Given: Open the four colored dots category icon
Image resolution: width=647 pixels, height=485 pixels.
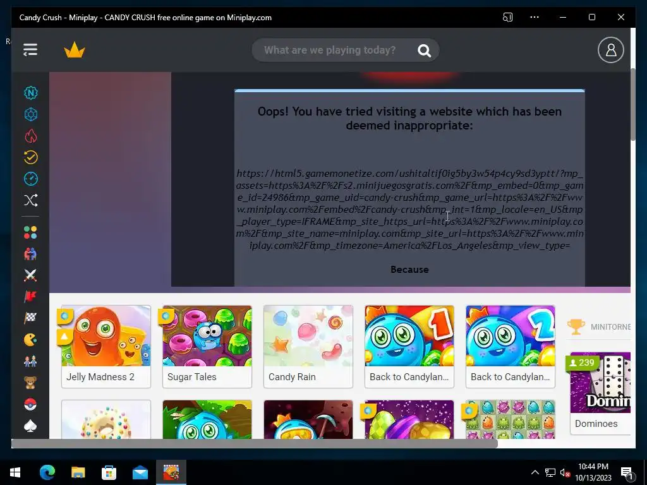Looking at the screenshot, I should 30,232.
